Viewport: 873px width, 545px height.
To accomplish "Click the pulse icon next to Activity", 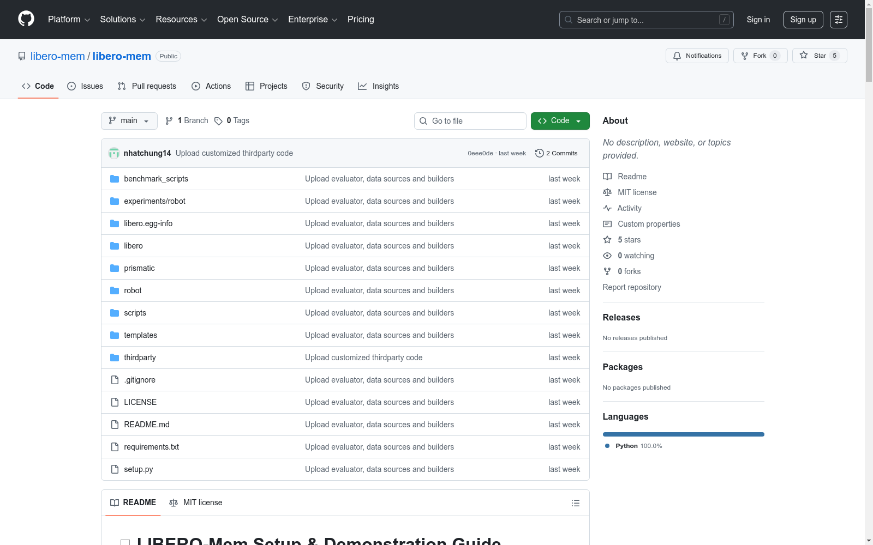I will pos(607,208).
